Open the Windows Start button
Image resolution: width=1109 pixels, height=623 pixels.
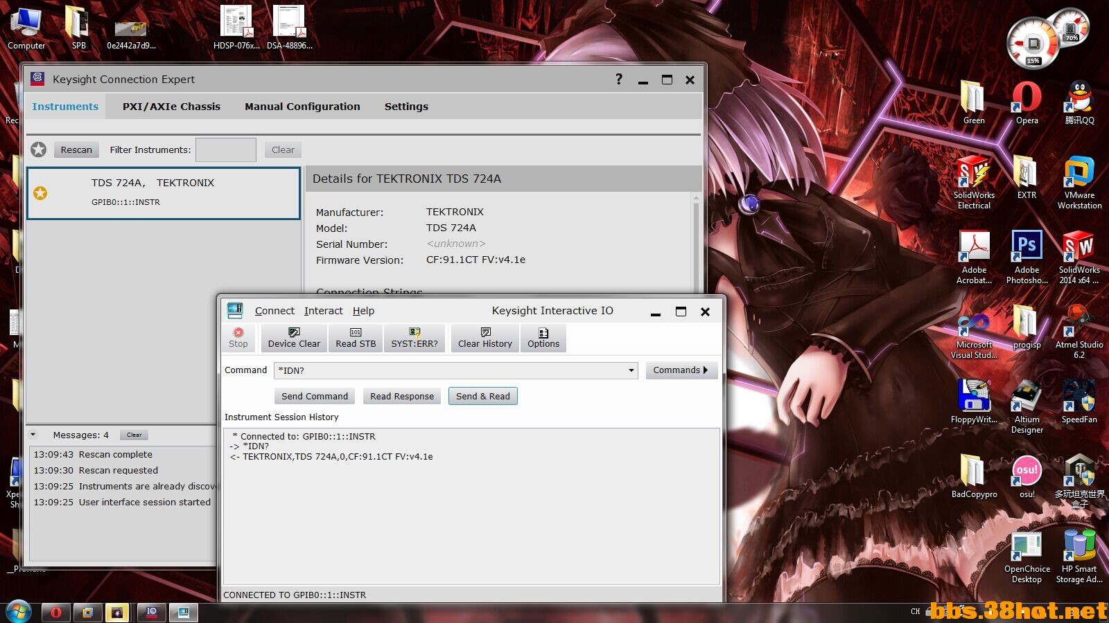click(18, 612)
